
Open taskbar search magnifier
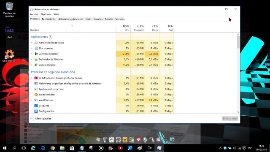[14, 148]
